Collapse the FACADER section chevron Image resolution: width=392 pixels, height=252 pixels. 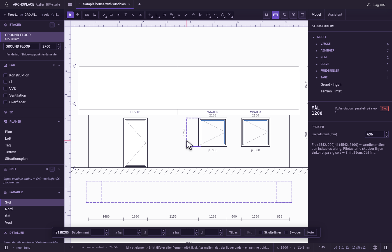tap(59, 192)
